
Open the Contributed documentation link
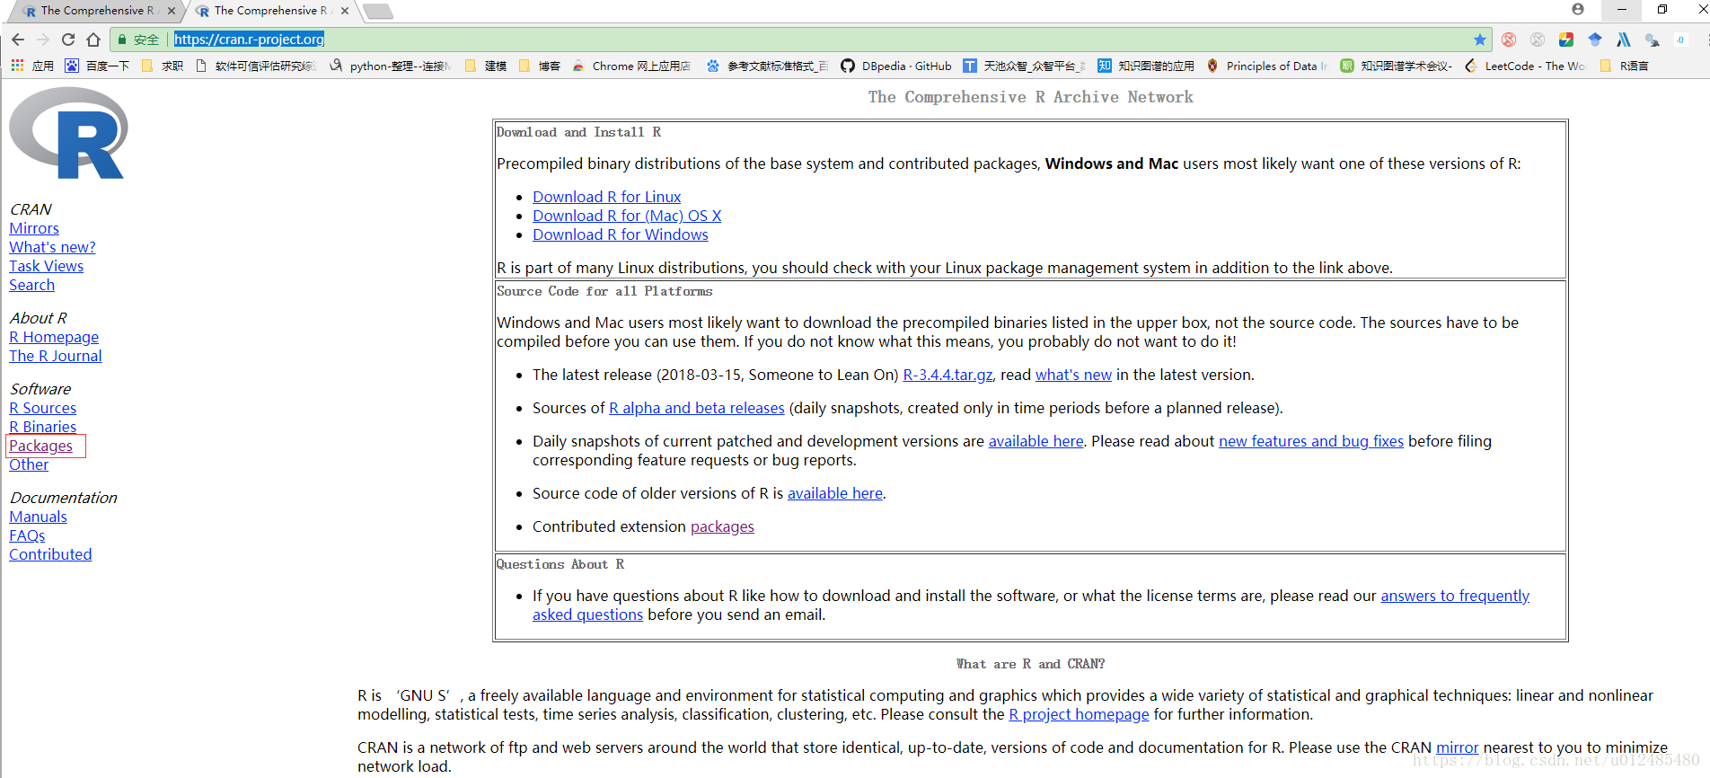[x=50, y=554]
